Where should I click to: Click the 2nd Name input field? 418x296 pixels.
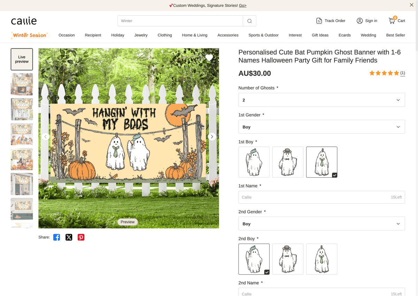pos(322,292)
